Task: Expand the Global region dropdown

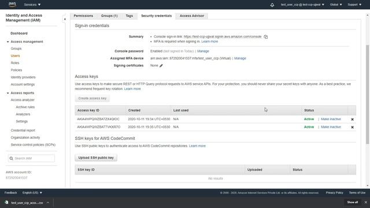Action: point(336,5)
